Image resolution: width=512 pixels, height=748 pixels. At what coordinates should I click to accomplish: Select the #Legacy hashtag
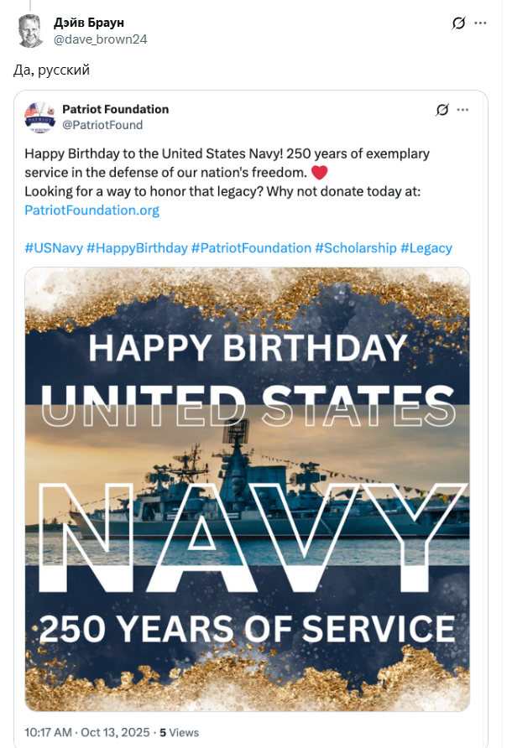pyautogui.click(x=426, y=247)
